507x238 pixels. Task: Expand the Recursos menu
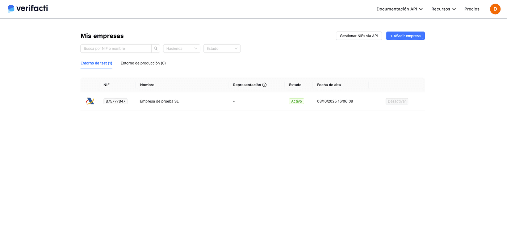[x=443, y=9]
